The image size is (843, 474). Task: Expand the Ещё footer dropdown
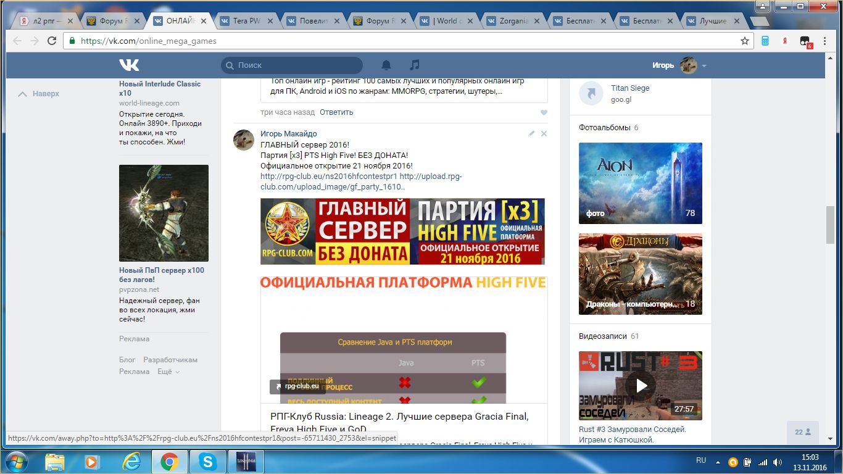168,372
